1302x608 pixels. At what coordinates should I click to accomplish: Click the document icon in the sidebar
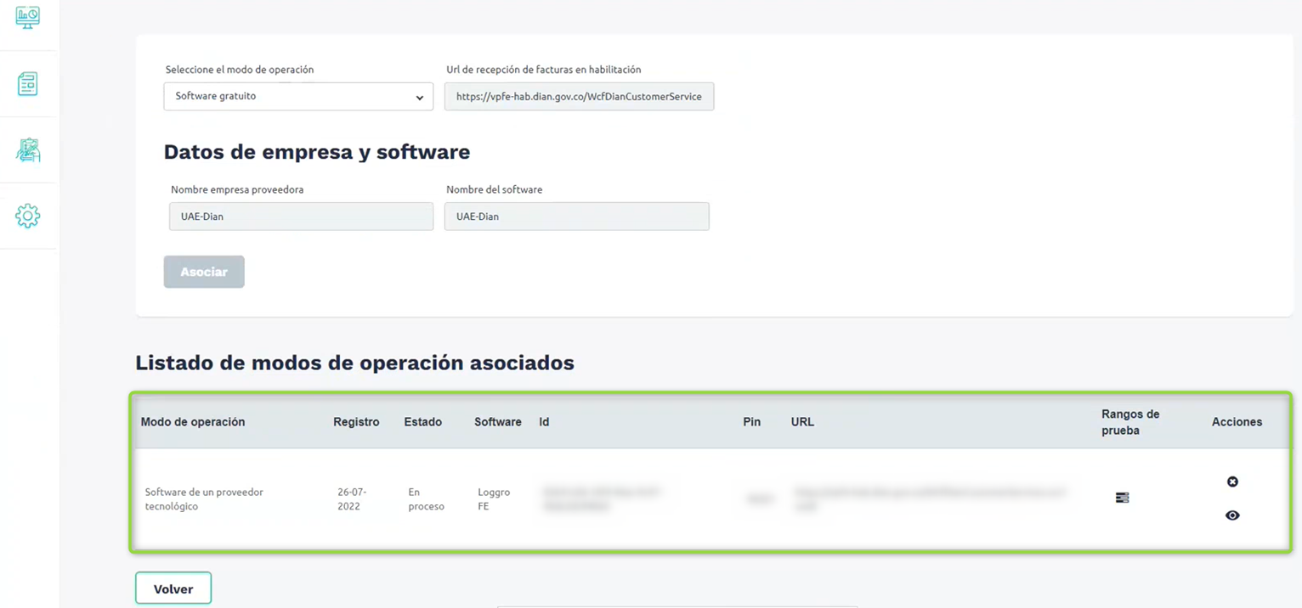[27, 84]
